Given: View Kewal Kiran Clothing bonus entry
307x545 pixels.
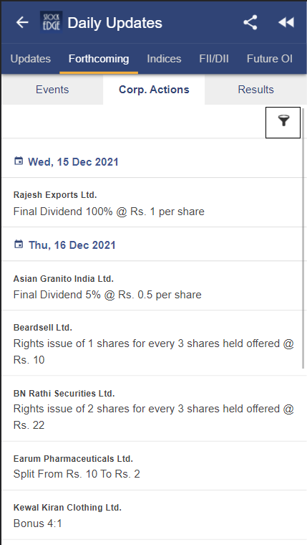Looking at the screenshot, I should [x=152, y=515].
